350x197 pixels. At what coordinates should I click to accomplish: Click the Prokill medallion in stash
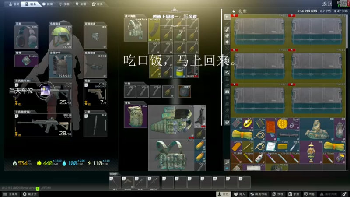pyautogui.click(x=294, y=123)
